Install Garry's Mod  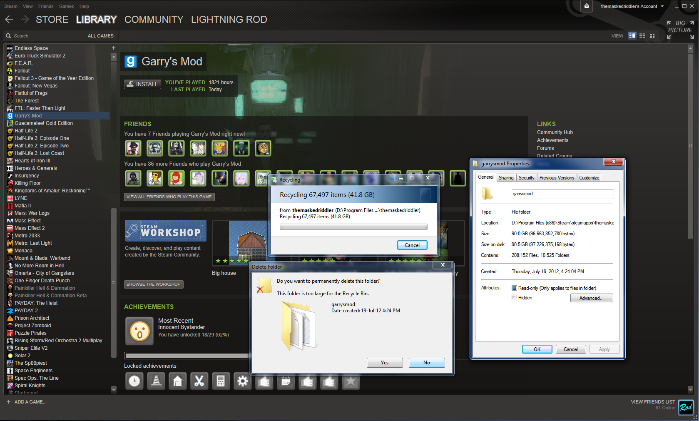click(x=142, y=84)
